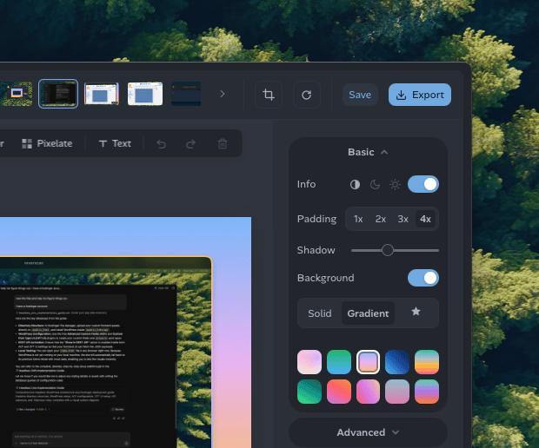The height and width of the screenshot is (448, 539).
Task: Show next screenshots with right chevron
Action: 223,94
